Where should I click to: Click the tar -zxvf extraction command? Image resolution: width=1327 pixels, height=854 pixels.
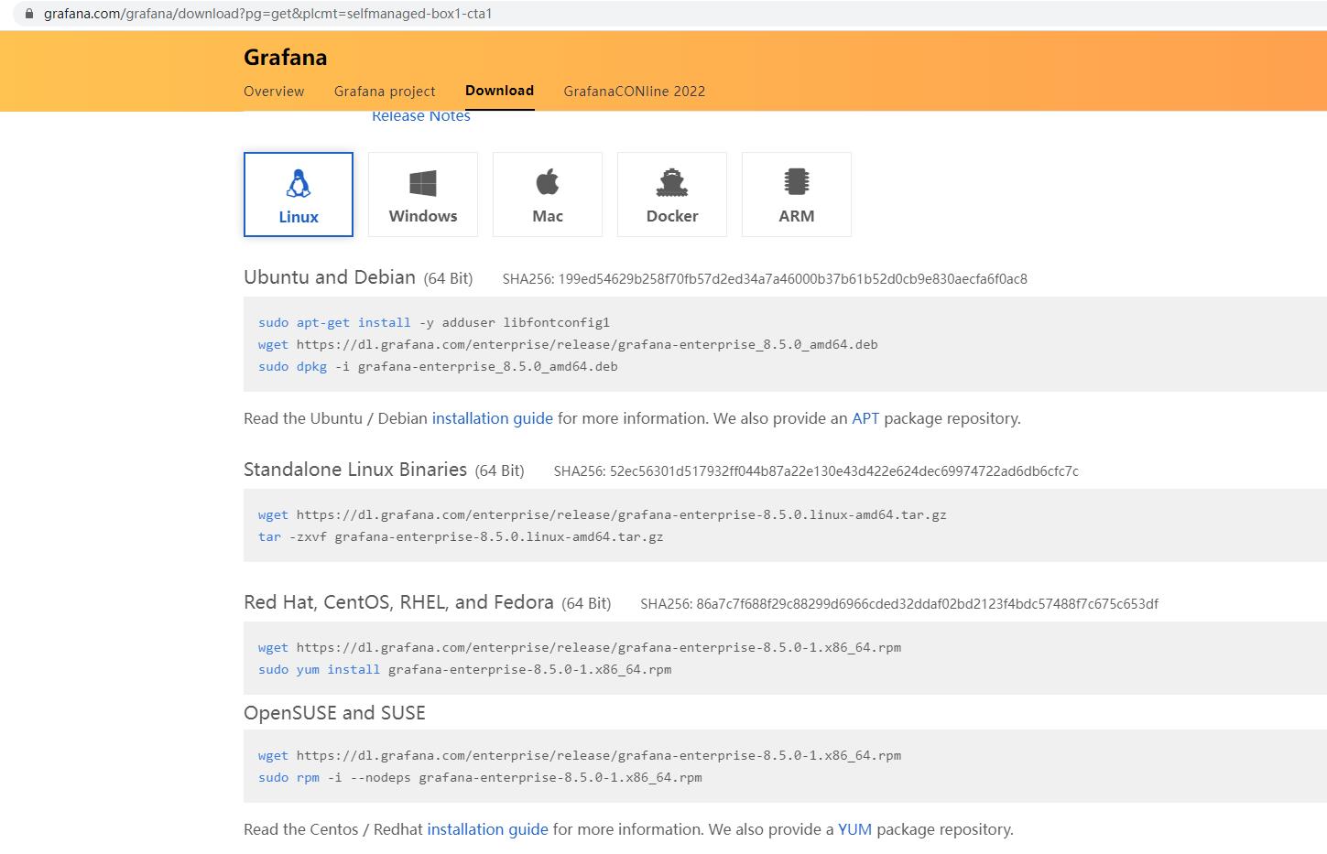pyautogui.click(x=461, y=536)
